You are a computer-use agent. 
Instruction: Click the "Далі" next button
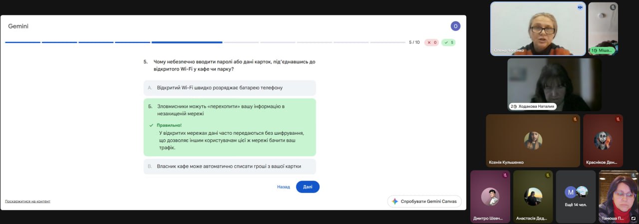click(308, 187)
